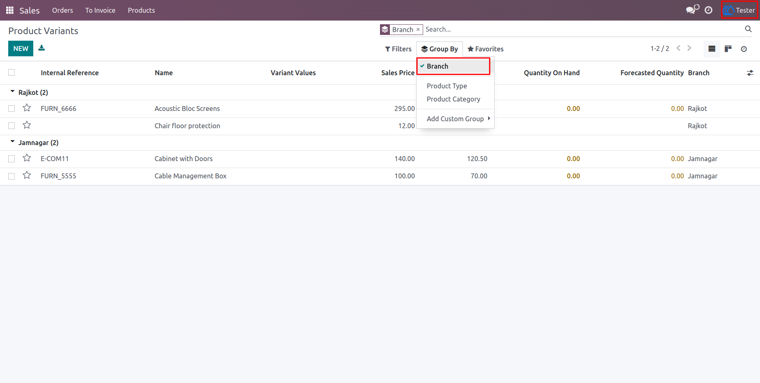The width and height of the screenshot is (760, 383).
Task: Switch to kanban view icon
Action: 728,49
